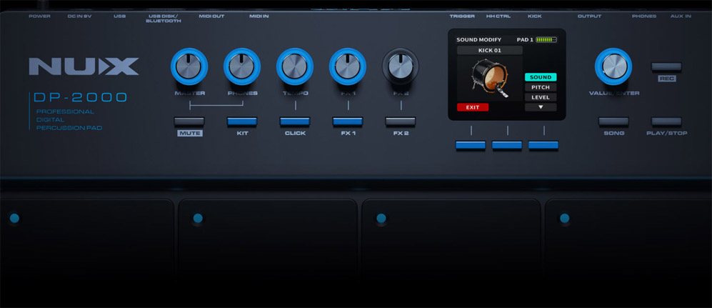
Task: Click the PROFESSIONAL DIGITAL PERCUSSION PAD text
Action: coord(69,120)
